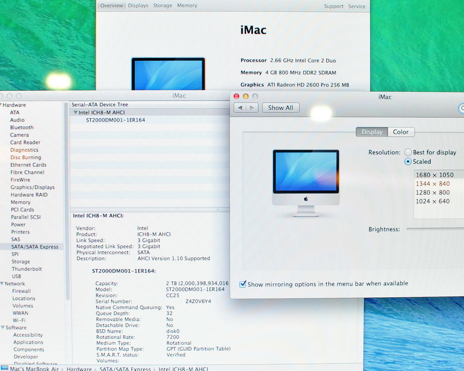Screen dimensions: 464x371
Task: Click the Show All button
Action: click(x=281, y=108)
